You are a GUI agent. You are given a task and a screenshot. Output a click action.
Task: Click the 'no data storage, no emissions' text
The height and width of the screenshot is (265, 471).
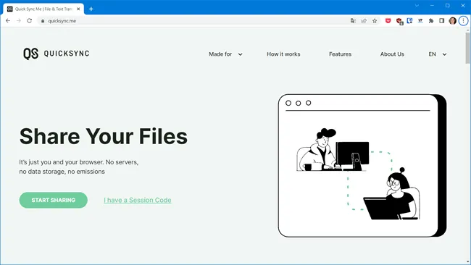pos(62,172)
